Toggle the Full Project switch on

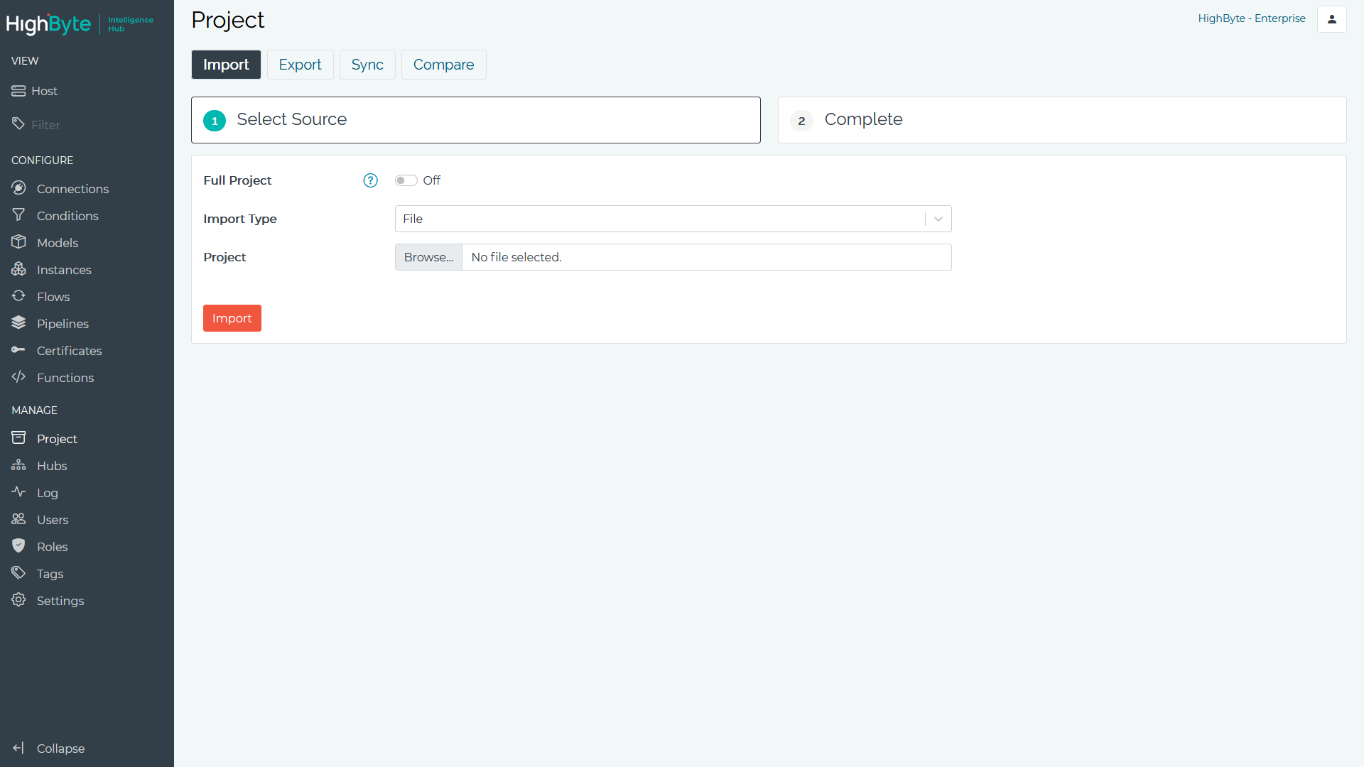tap(406, 180)
